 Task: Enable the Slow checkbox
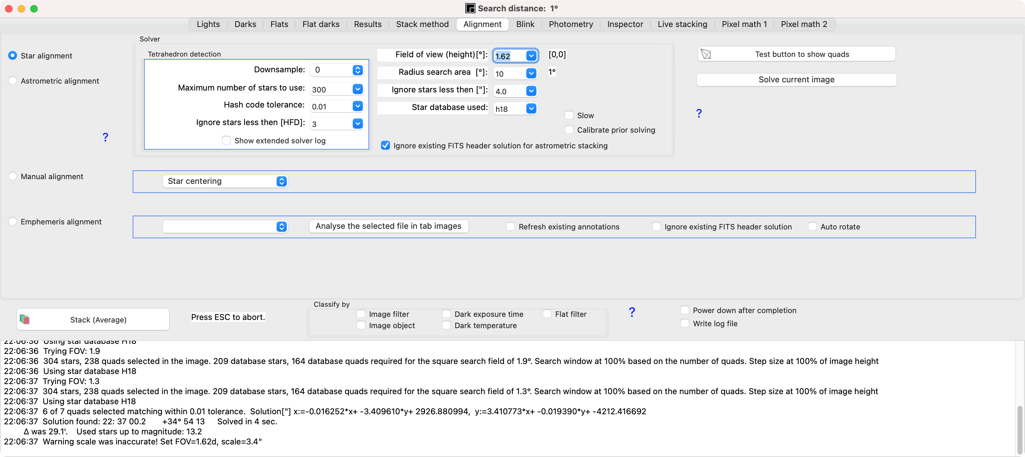569,115
